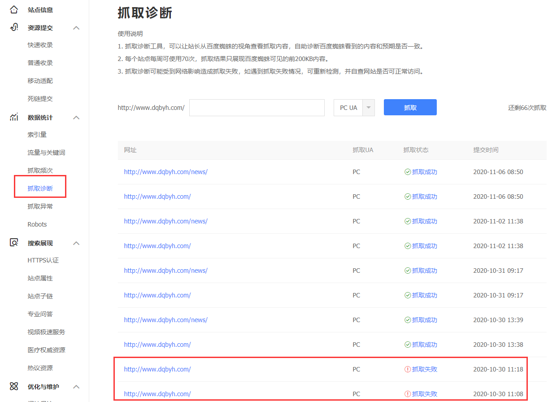Viewport: 548px width, 402px height.
Task: Open HTTPS认证 menu item
Action: coord(43,260)
